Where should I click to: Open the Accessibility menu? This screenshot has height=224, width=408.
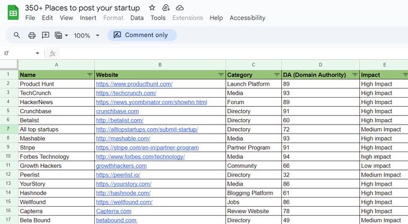247,18
